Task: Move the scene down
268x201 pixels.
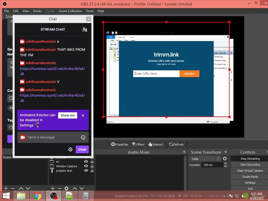Action: tap(28, 188)
